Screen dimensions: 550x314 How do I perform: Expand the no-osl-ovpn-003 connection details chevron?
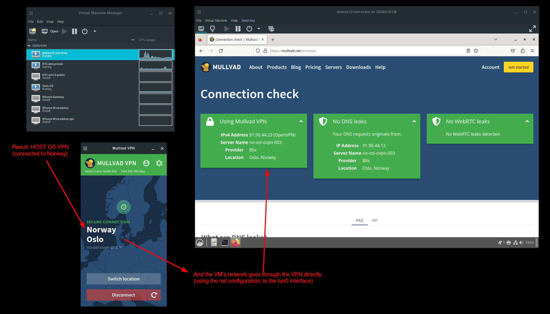[x=121, y=247]
